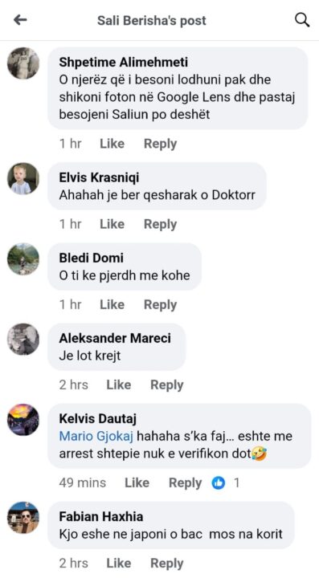The height and width of the screenshot is (578, 319).
Task: Like Shpetime Alimehmeti's comment
Action: [112, 144]
